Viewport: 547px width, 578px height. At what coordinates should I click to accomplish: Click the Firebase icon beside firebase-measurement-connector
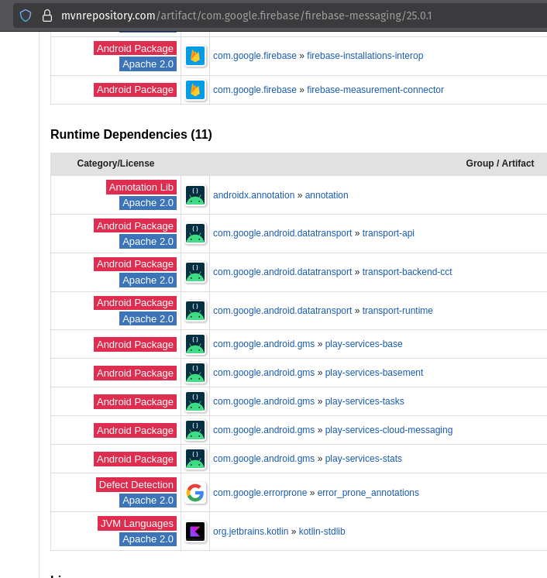(x=195, y=90)
